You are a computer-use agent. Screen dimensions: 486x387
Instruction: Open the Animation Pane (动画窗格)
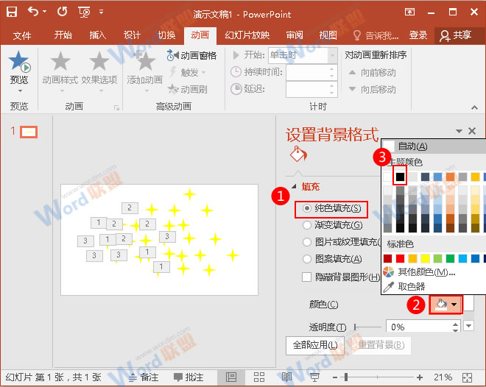point(191,55)
